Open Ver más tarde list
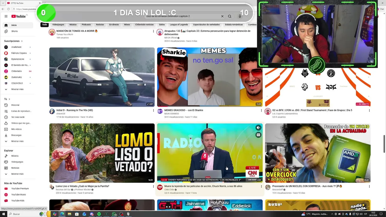This screenshot has width=386, height=217. [17, 117]
